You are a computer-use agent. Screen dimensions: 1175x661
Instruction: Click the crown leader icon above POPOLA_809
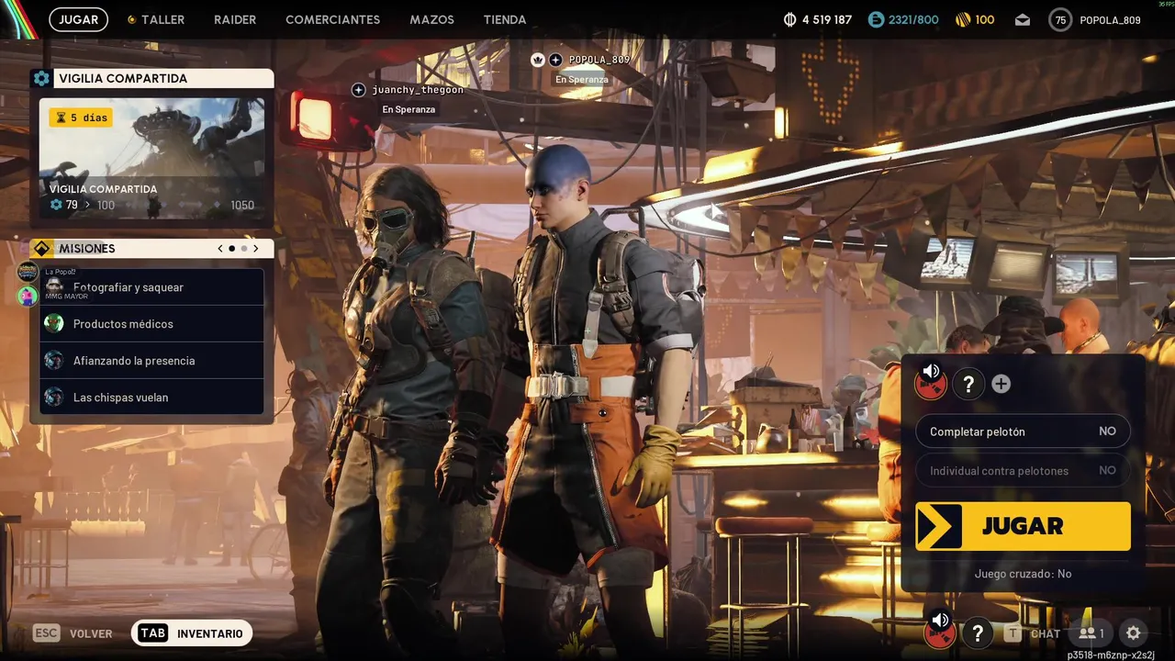click(x=538, y=60)
